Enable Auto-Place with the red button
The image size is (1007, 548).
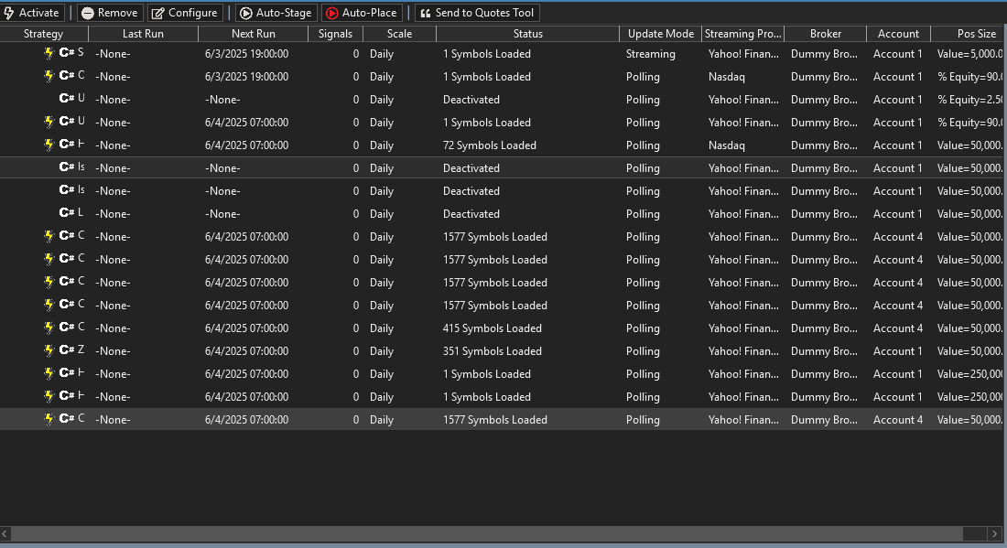[x=361, y=13]
